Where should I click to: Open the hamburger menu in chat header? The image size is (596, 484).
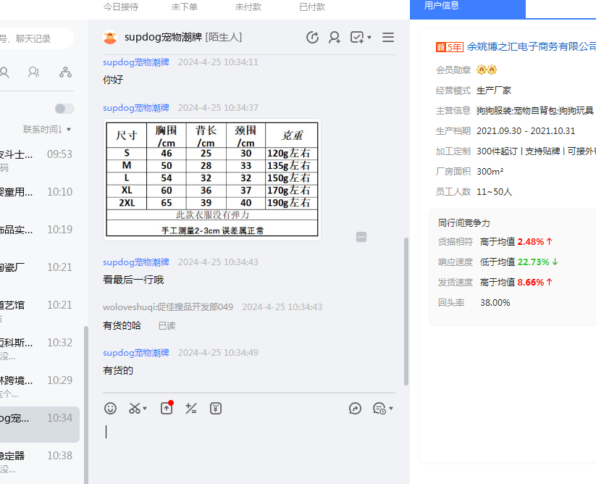(x=388, y=38)
